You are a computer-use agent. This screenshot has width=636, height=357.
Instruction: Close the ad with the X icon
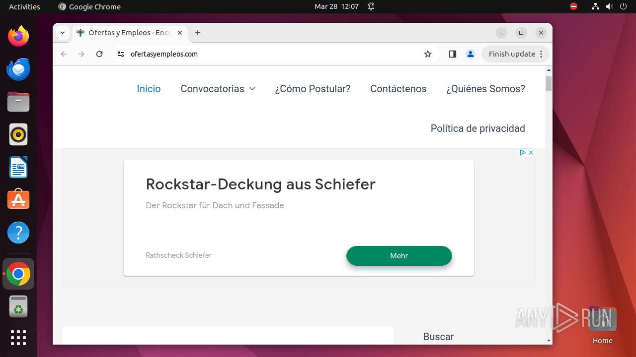531,152
